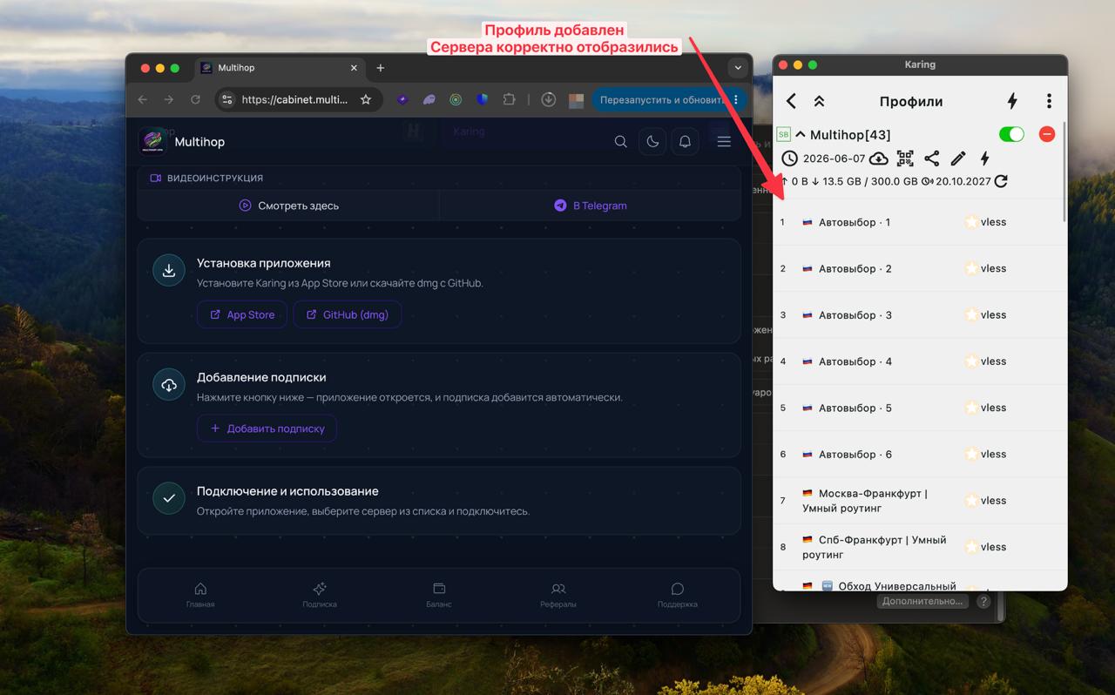Click the site settings icon in address bar
Viewport: 1115px width, 695px height.
[x=227, y=100]
